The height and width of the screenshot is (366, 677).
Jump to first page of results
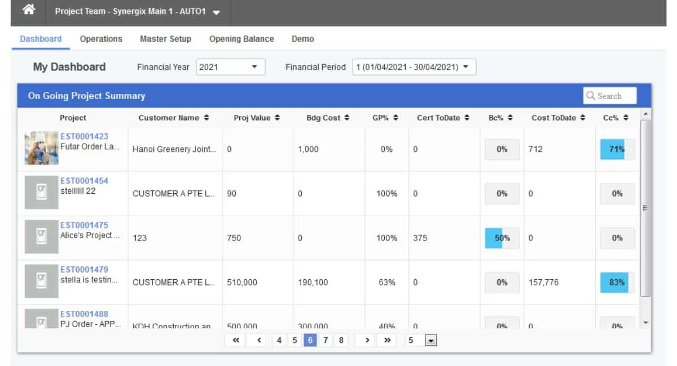tap(236, 340)
